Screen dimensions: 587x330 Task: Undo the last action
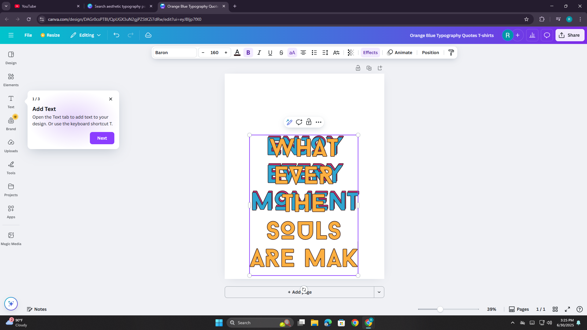[116, 35]
